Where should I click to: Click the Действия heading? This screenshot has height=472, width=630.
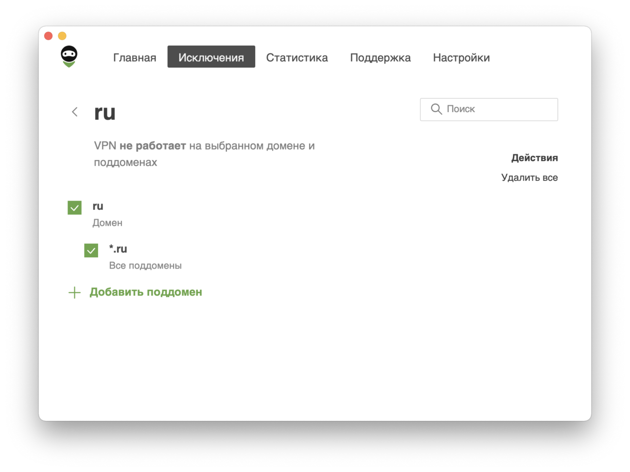pyautogui.click(x=534, y=158)
